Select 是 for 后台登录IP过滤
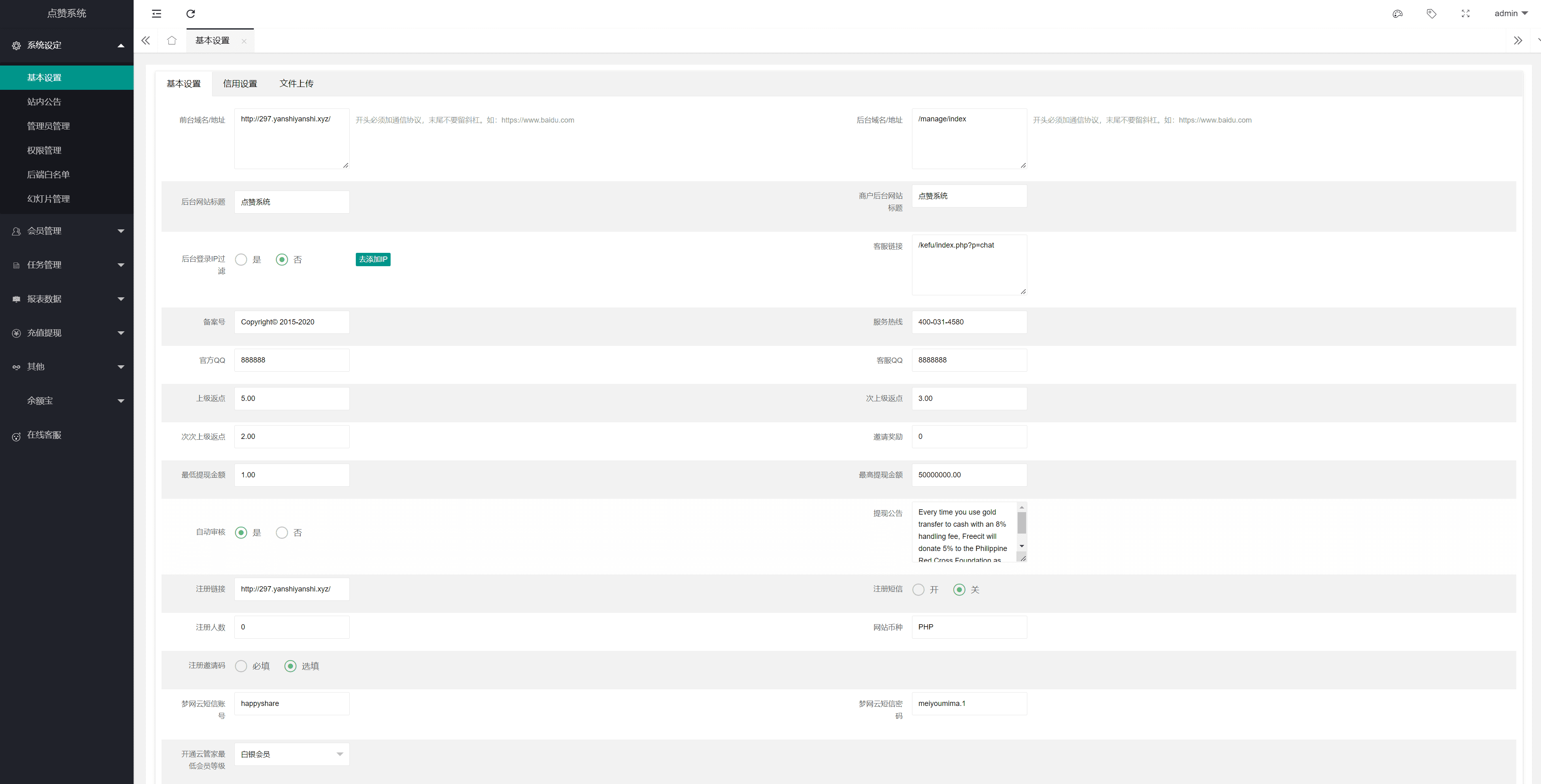Viewport: 1541px width, 784px height. click(x=241, y=260)
